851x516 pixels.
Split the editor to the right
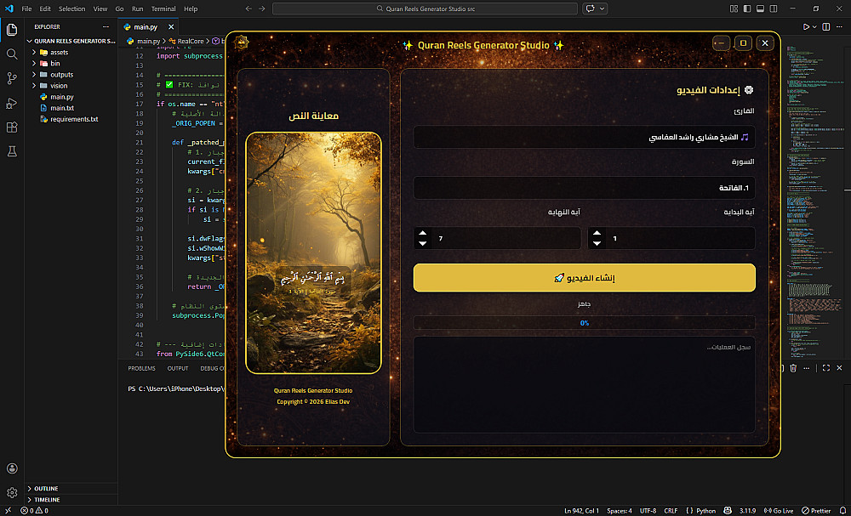click(x=826, y=26)
